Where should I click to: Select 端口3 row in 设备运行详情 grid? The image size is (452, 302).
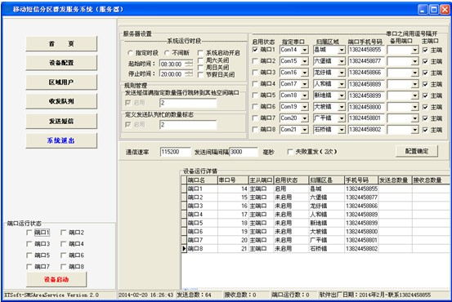click(x=316, y=206)
